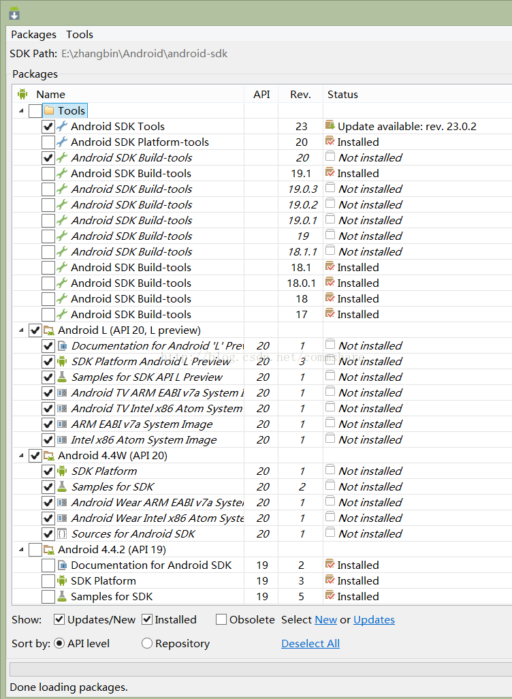Click system image icon for Android Wear ARM EABI
The height and width of the screenshot is (699, 512).
tap(63, 502)
